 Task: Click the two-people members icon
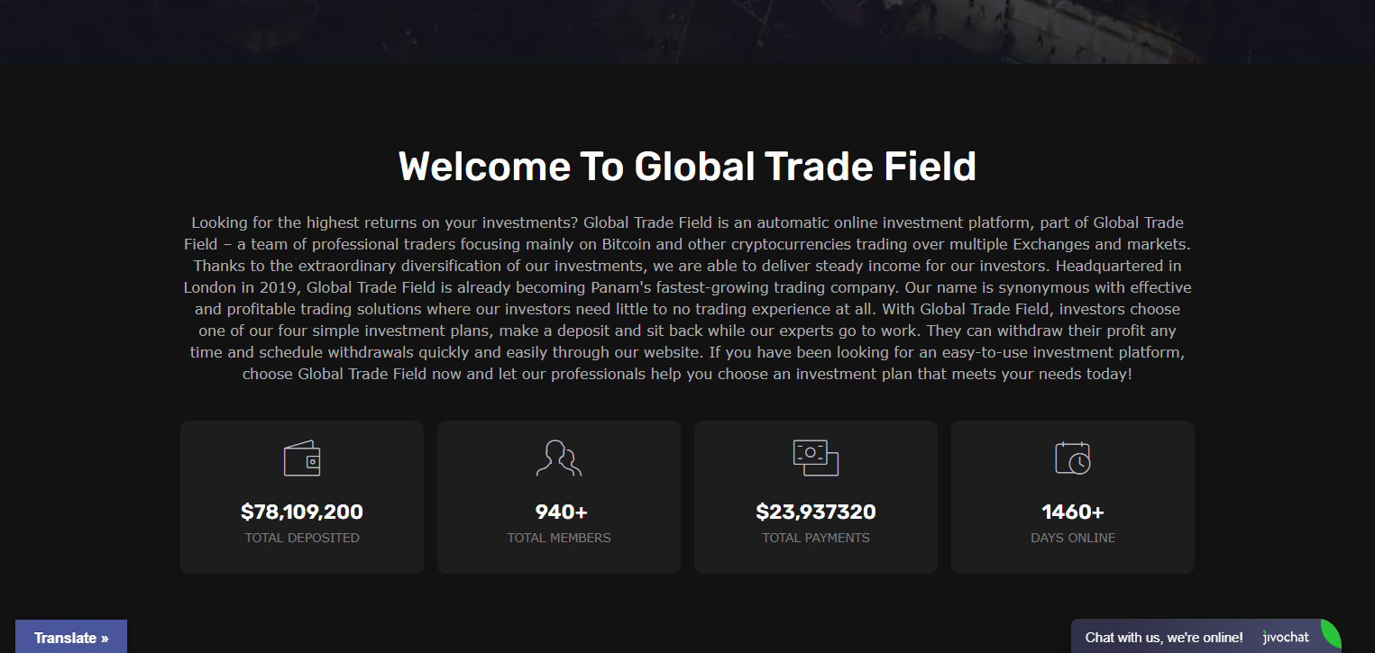[x=559, y=458]
